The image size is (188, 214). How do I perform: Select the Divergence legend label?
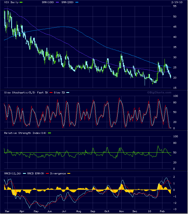(x=58, y=174)
